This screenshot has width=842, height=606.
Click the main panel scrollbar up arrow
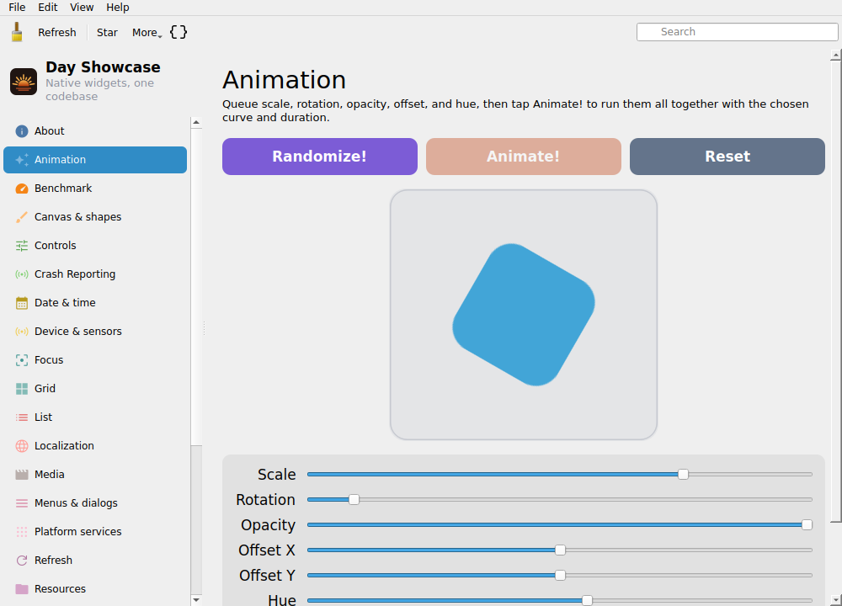tap(835, 55)
